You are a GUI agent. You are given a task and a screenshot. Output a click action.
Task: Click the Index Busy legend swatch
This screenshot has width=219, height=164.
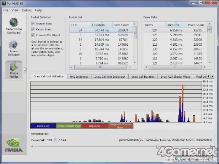point(43,126)
